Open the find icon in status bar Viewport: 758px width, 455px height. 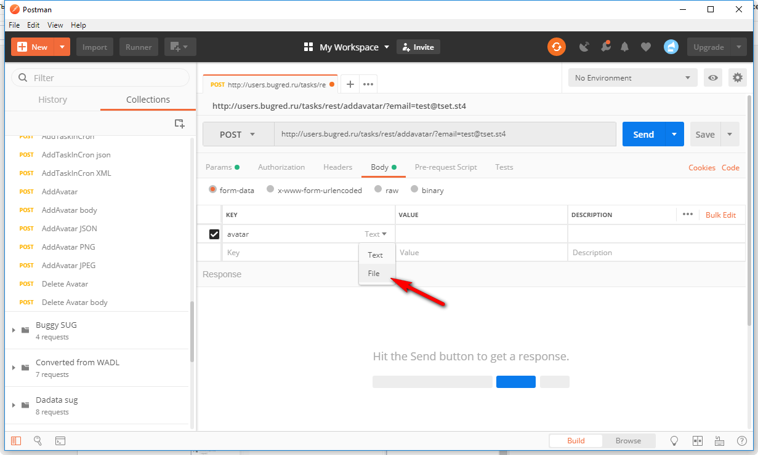tap(38, 441)
